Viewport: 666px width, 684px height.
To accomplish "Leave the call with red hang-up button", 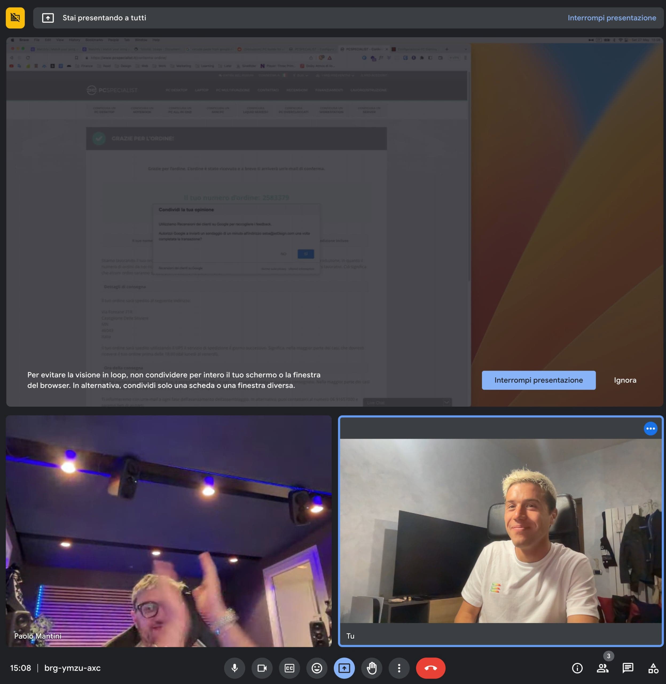I will [430, 668].
